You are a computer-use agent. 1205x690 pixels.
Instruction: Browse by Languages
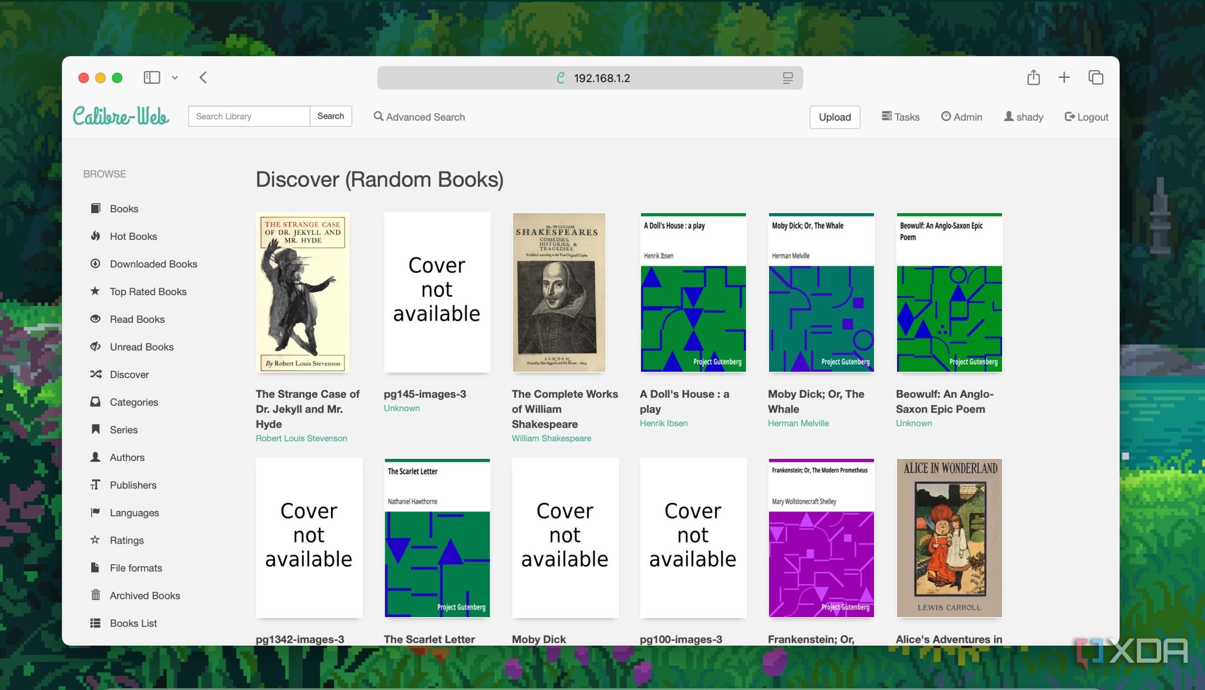(134, 513)
